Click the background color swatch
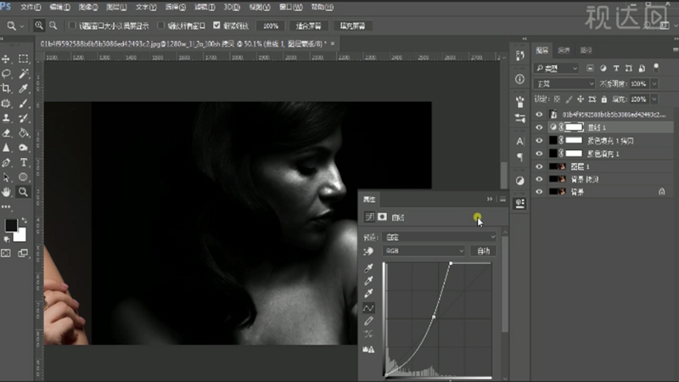The height and width of the screenshot is (382, 679). pyautogui.click(x=20, y=235)
